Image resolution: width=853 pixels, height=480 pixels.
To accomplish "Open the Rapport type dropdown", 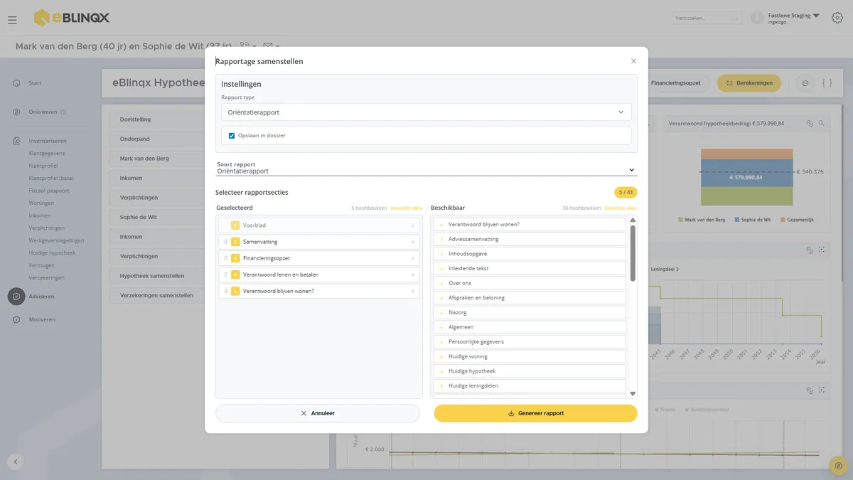I will click(x=426, y=112).
